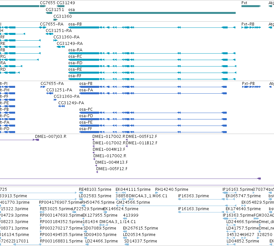
Task: Select protein label osa-PD
Action: pos(86,116)
